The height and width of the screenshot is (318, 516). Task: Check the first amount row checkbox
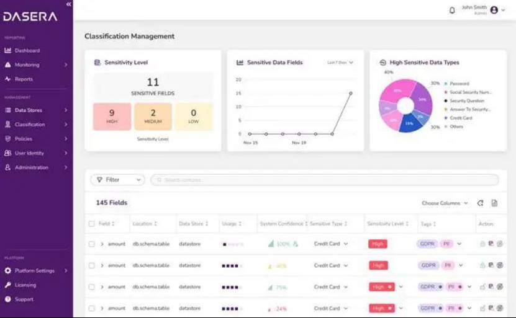point(92,244)
